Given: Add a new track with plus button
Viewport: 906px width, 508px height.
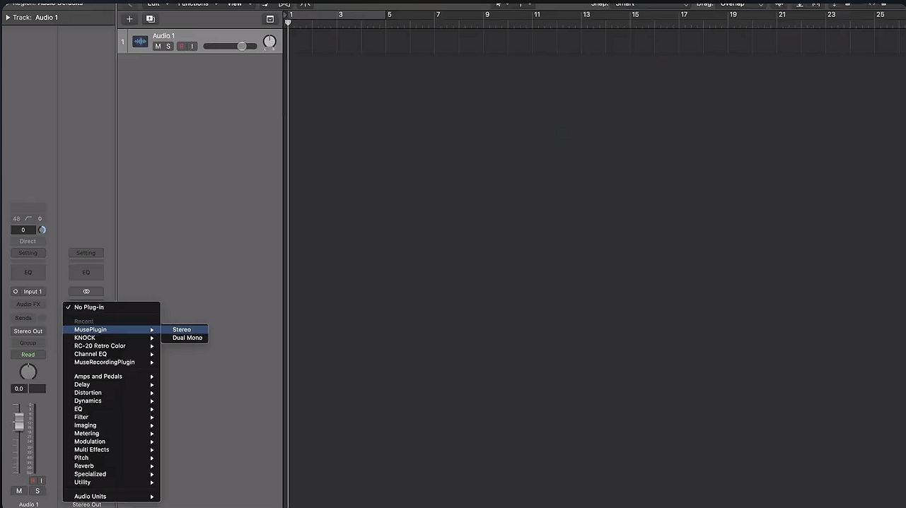Looking at the screenshot, I should click(x=129, y=19).
